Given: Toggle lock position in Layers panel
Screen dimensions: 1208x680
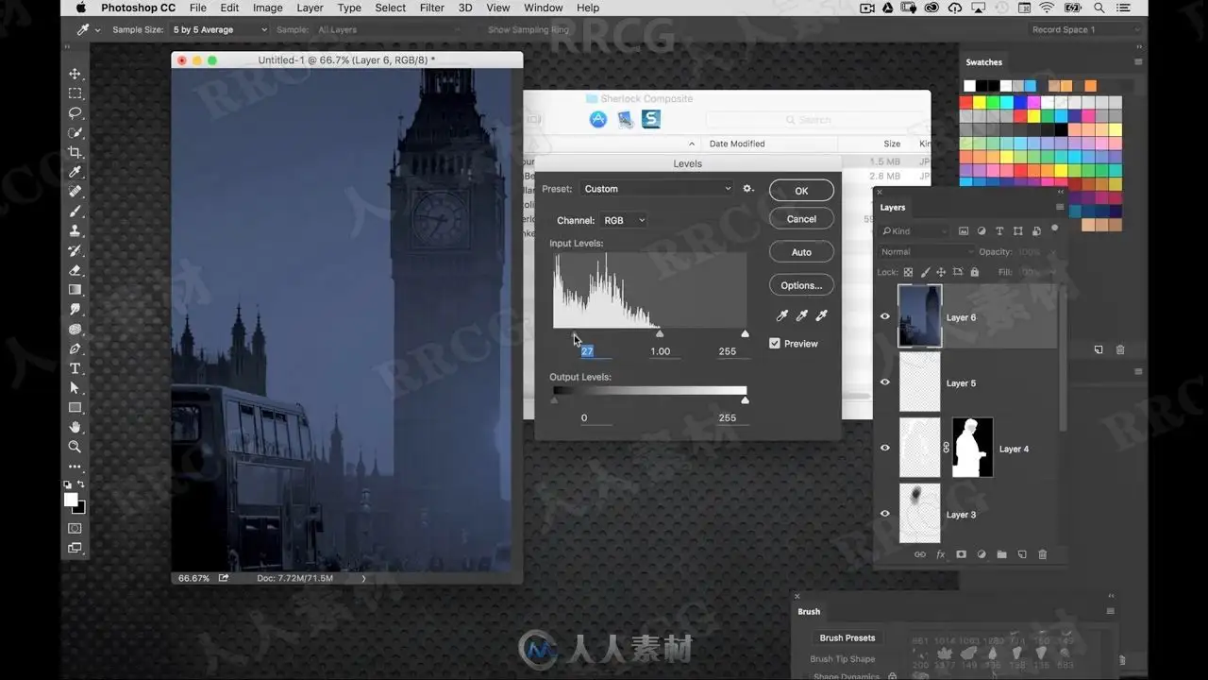Looking at the screenshot, I should (941, 272).
